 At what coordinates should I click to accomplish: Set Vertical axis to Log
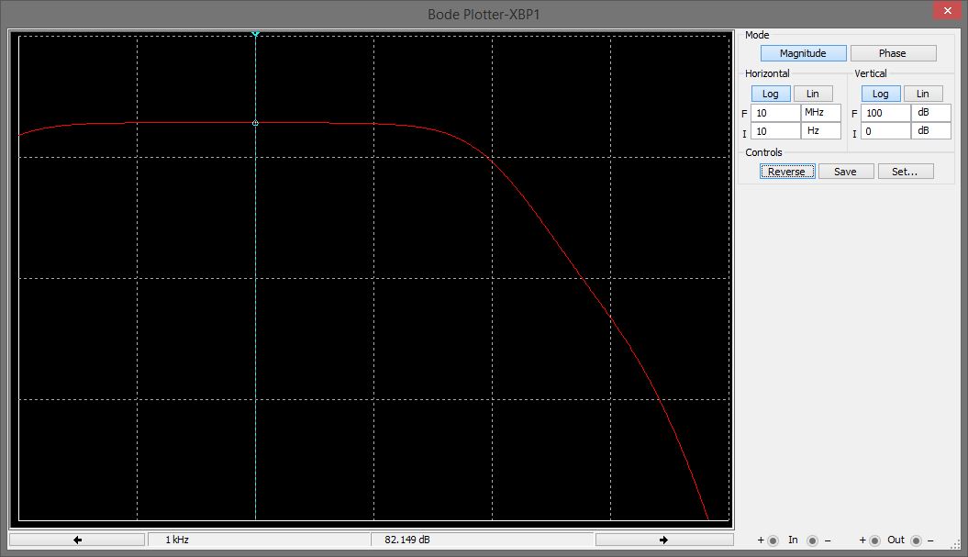pyautogui.click(x=880, y=94)
